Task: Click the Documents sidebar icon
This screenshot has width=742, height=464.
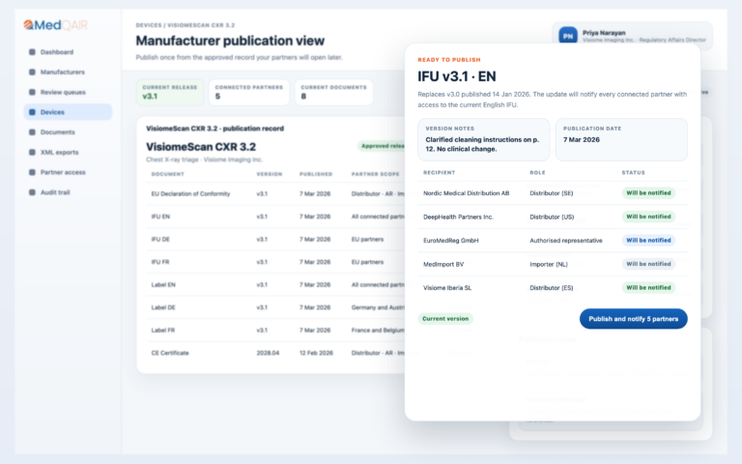Action: 32,132
